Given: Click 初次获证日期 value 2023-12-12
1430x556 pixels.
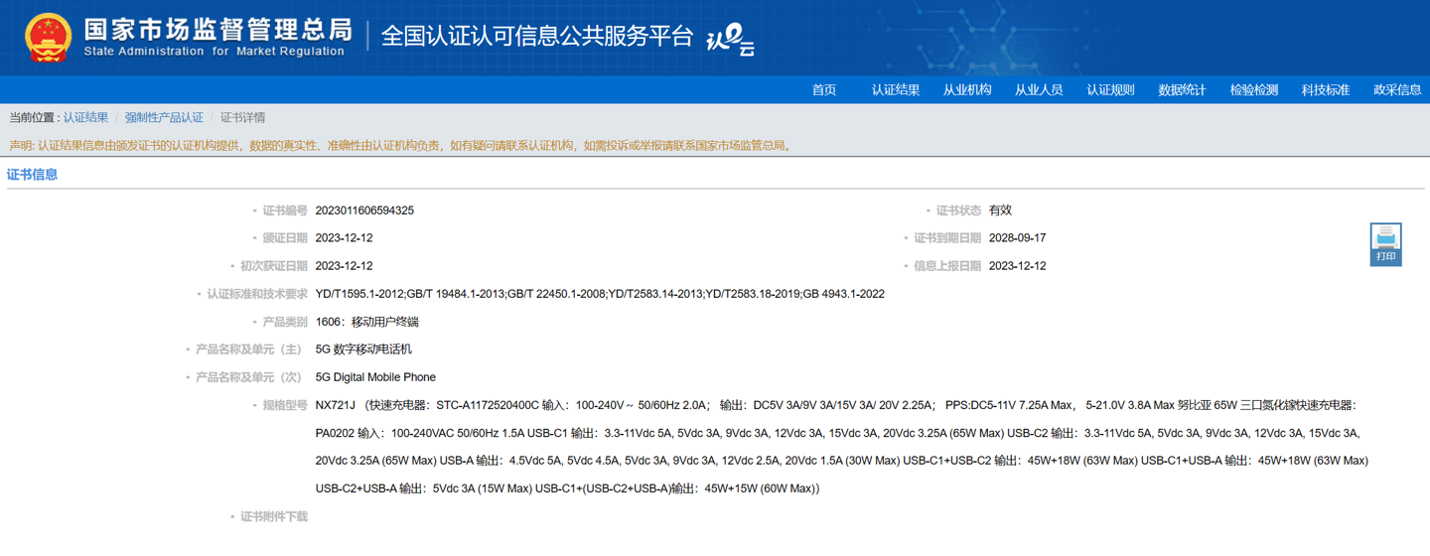Looking at the screenshot, I should (344, 266).
